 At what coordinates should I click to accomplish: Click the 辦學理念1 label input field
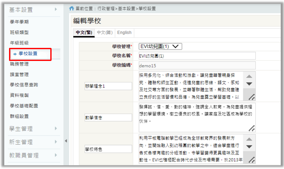tap(108, 86)
